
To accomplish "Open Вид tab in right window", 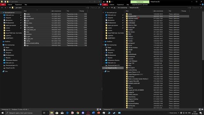I will (x=128, y=4).
